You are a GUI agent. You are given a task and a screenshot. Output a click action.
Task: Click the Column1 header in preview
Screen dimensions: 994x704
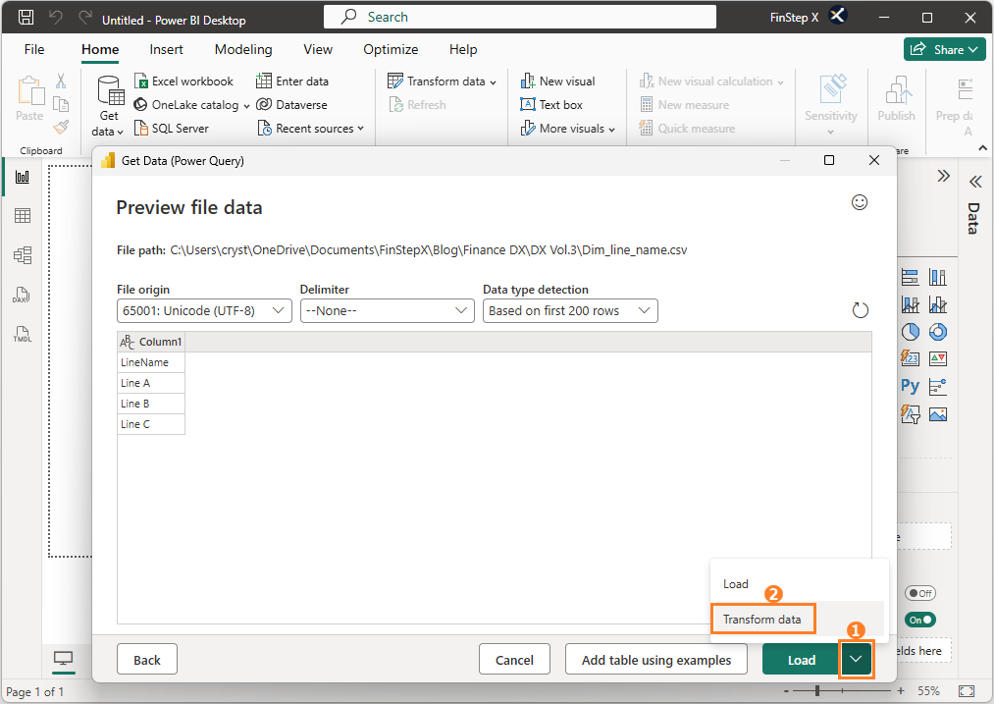[151, 342]
